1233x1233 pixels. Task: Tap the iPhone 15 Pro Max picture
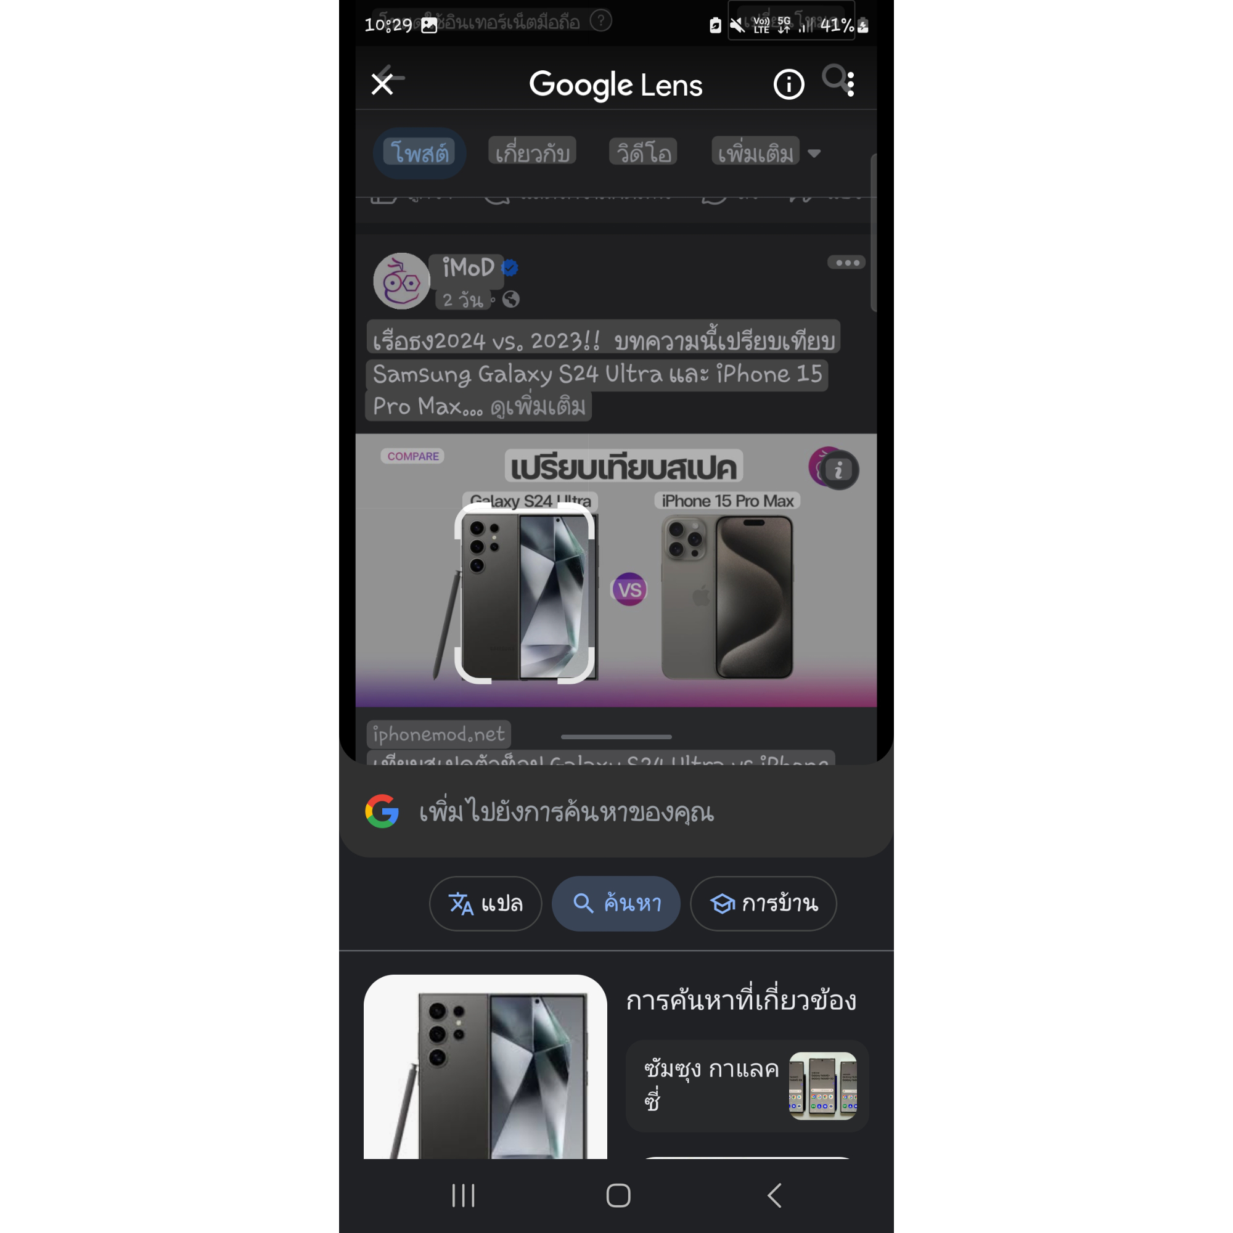(x=727, y=597)
